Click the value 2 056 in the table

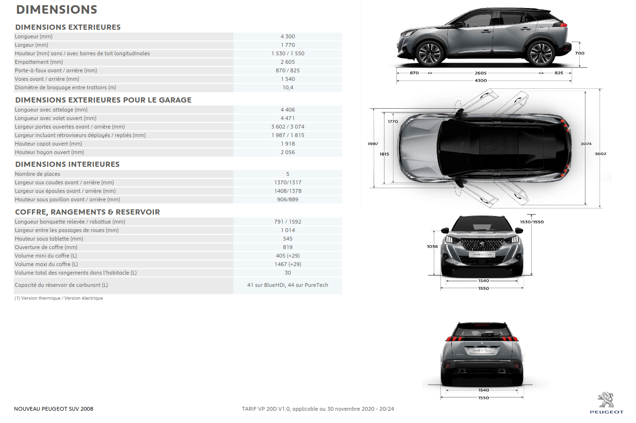(x=287, y=152)
